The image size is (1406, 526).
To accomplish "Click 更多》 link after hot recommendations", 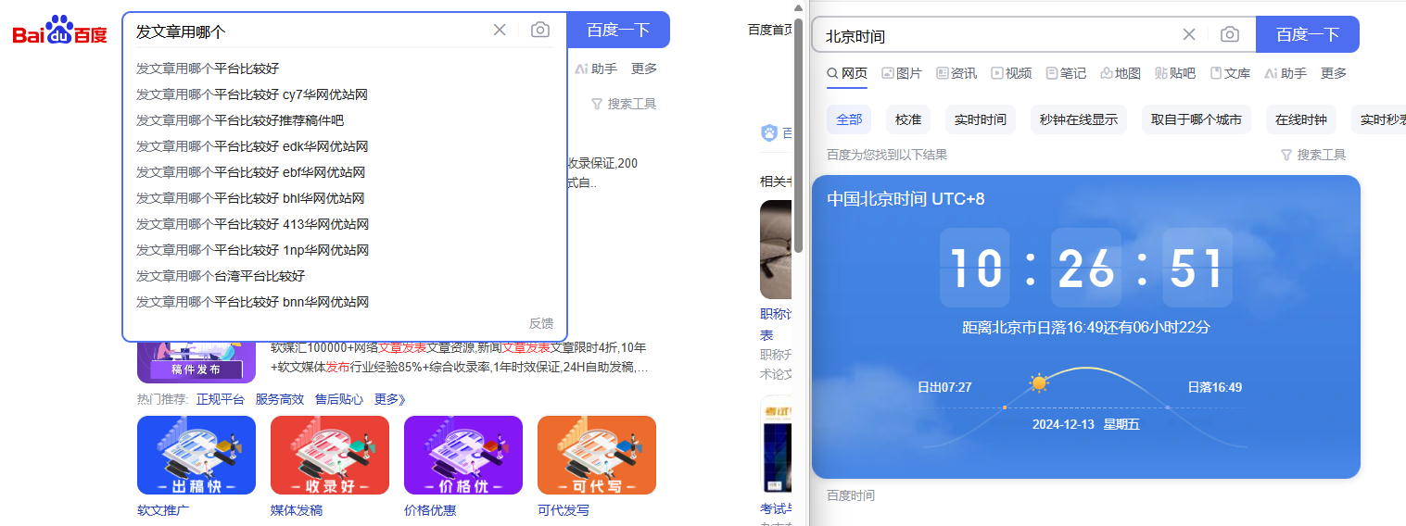I will point(390,399).
